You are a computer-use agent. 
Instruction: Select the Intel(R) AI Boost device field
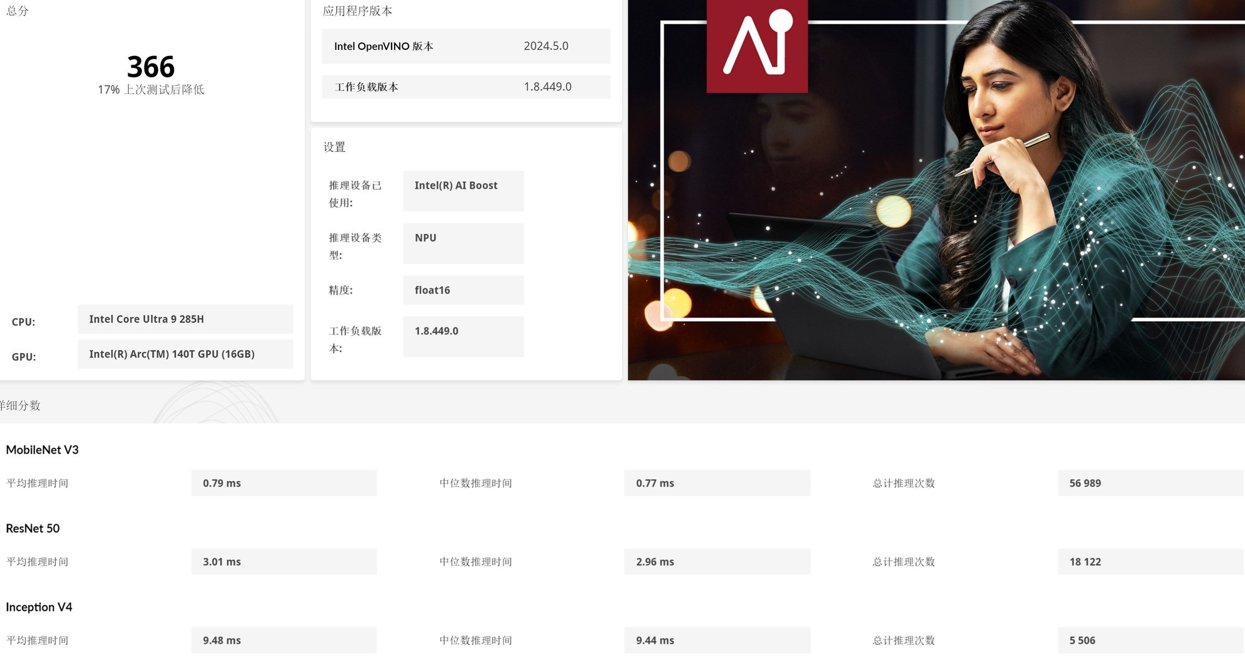pyautogui.click(x=463, y=190)
